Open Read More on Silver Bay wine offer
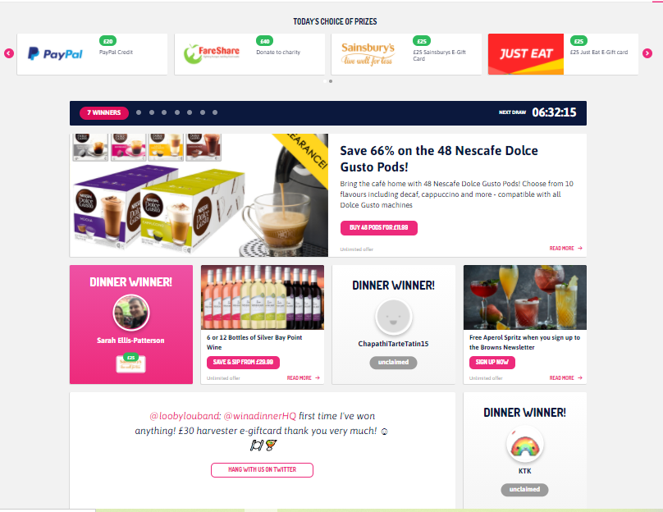663x512 pixels. 303,378
